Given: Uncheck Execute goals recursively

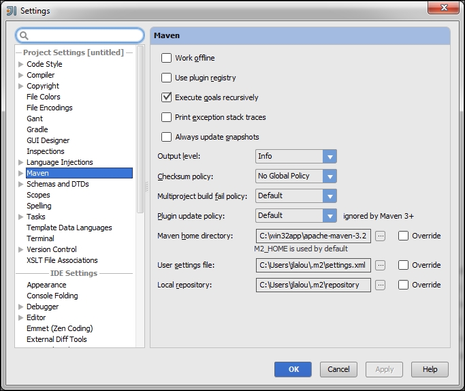Looking at the screenshot, I should [x=166, y=97].
